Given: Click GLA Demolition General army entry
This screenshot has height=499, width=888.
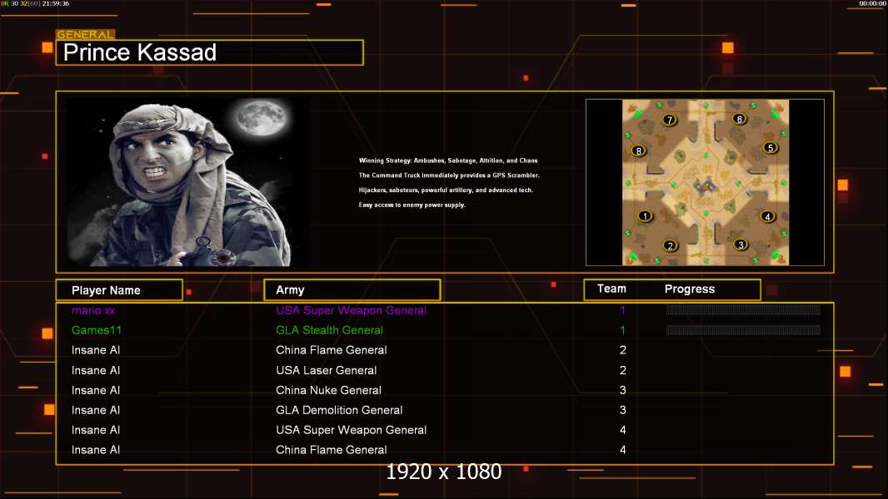Looking at the screenshot, I should pos(339,410).
